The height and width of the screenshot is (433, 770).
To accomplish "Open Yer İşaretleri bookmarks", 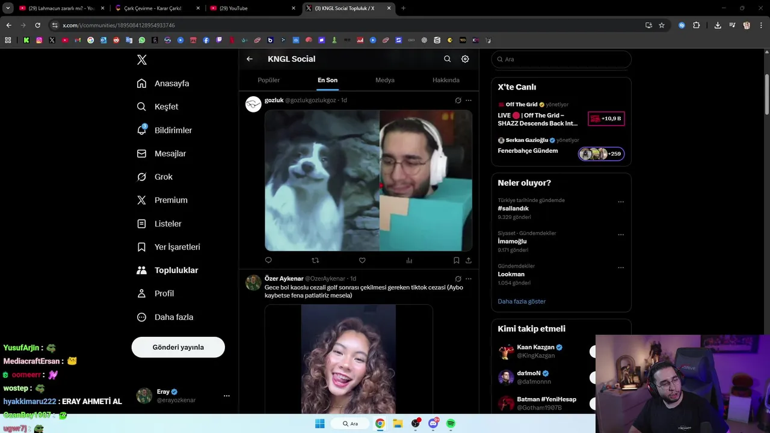I will pyautogui.click(x=168, y=247).
